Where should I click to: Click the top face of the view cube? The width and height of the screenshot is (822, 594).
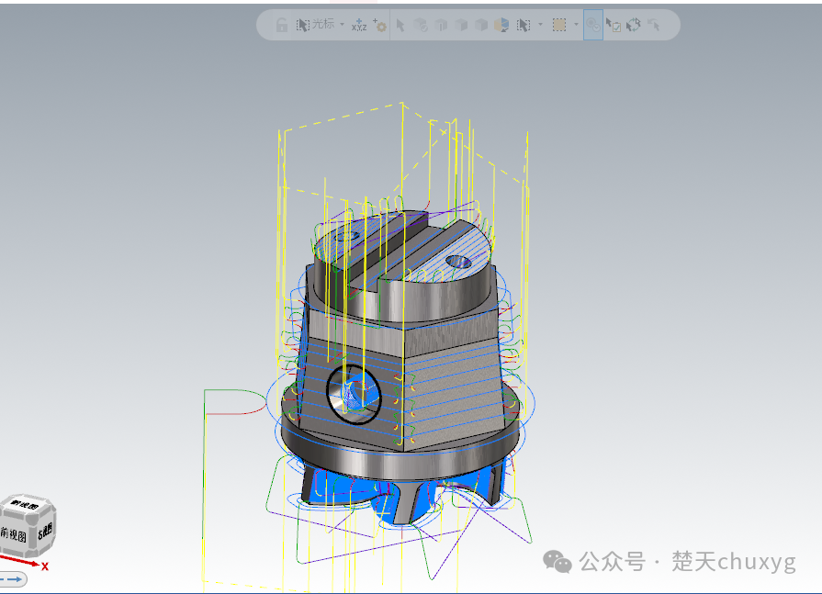[27, 505]
